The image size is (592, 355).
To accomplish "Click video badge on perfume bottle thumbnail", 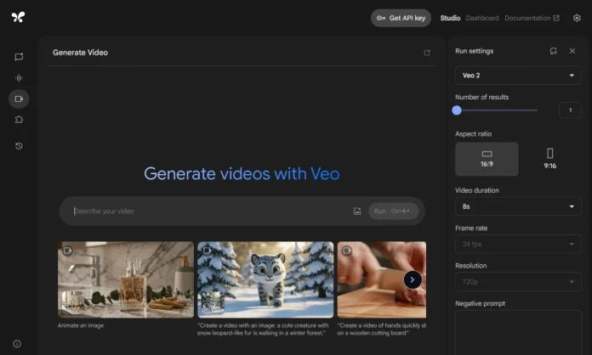I will pos(67,251).
